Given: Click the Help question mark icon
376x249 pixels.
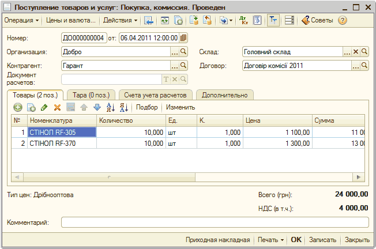Looking at the screenshot, I should coord(343,20).
